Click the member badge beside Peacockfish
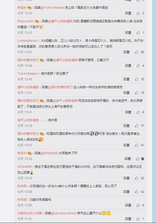This screenshot has height=223, width=156. 37,21
